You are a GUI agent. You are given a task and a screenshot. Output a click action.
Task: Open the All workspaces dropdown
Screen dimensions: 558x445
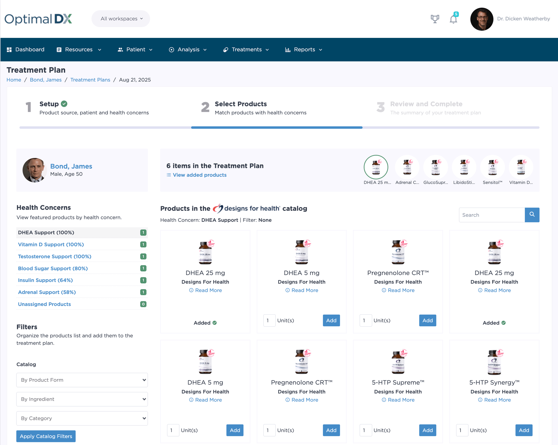[121, 19]
